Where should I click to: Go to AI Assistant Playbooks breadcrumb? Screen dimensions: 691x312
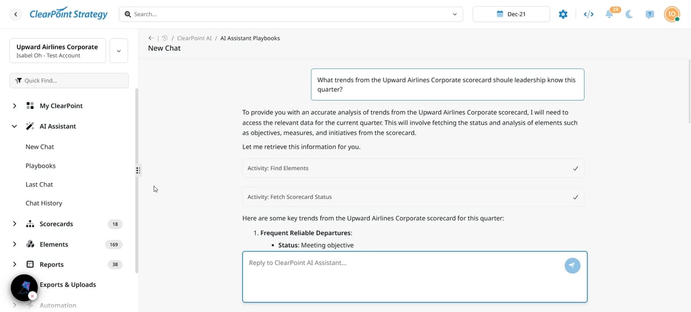[x=250, y=38]
